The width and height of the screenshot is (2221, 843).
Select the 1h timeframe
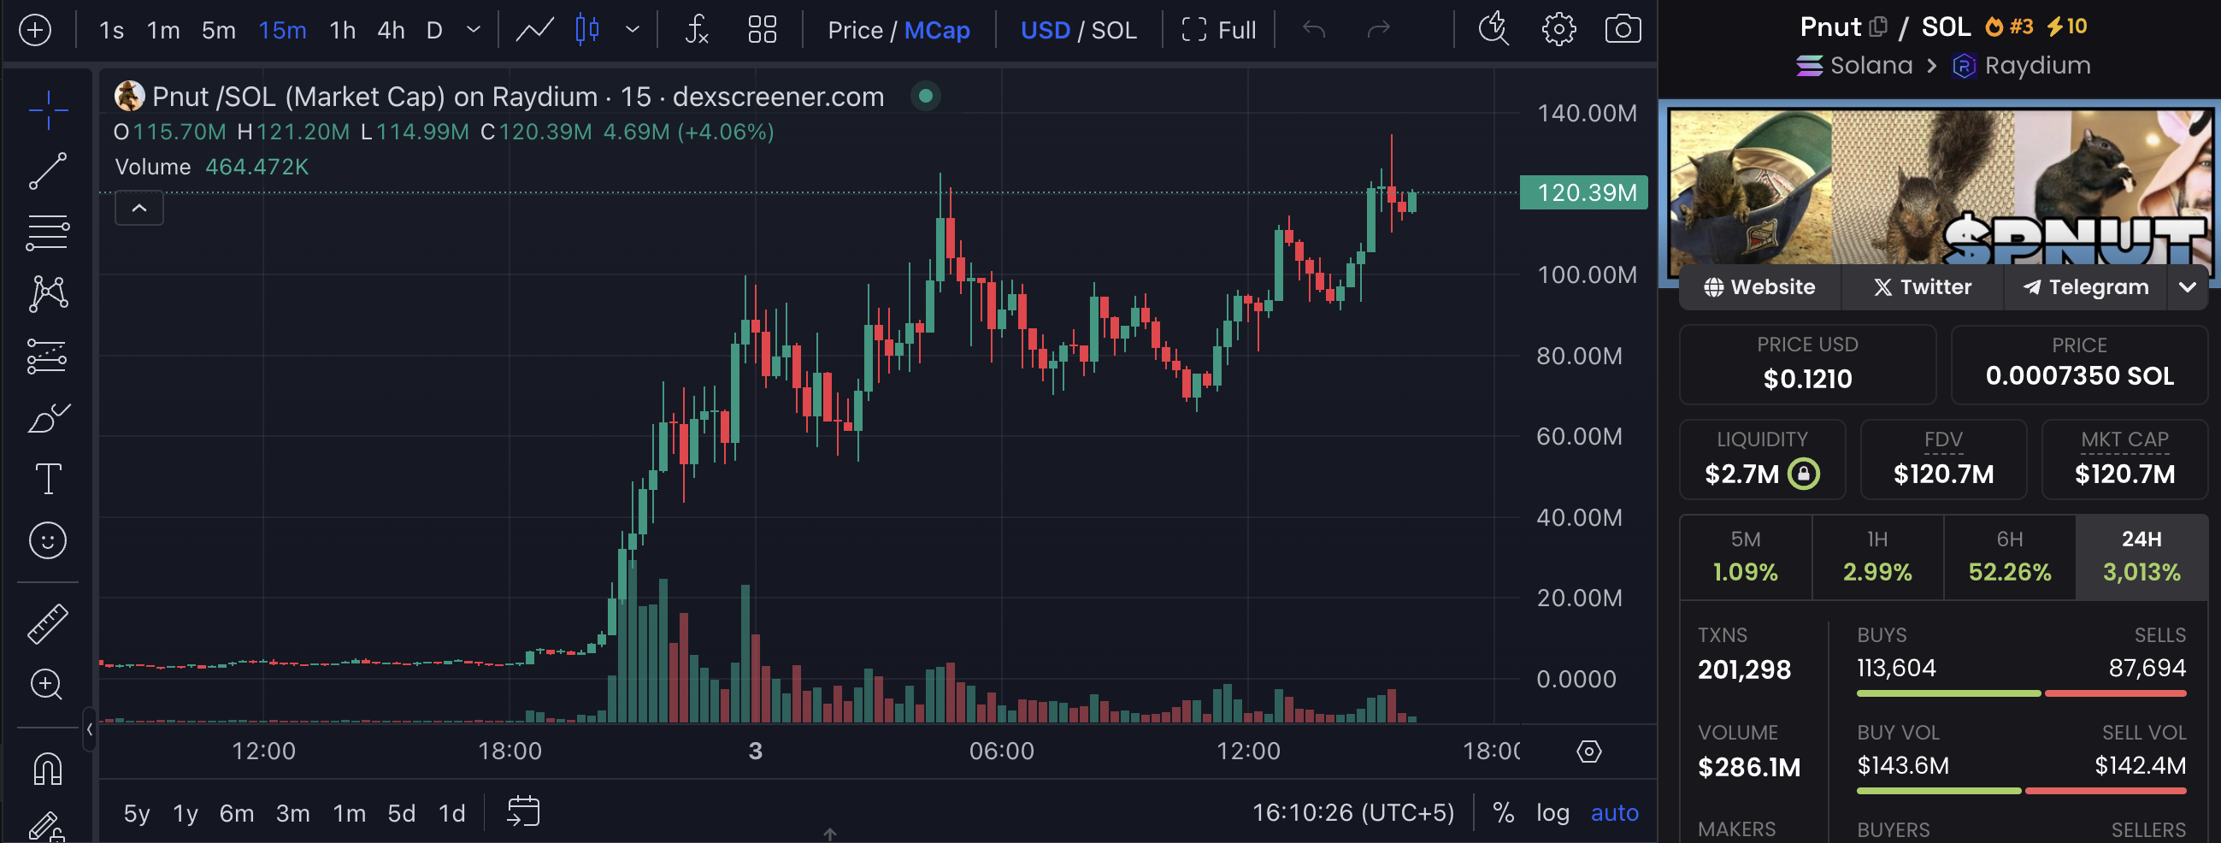coord(342,30)
